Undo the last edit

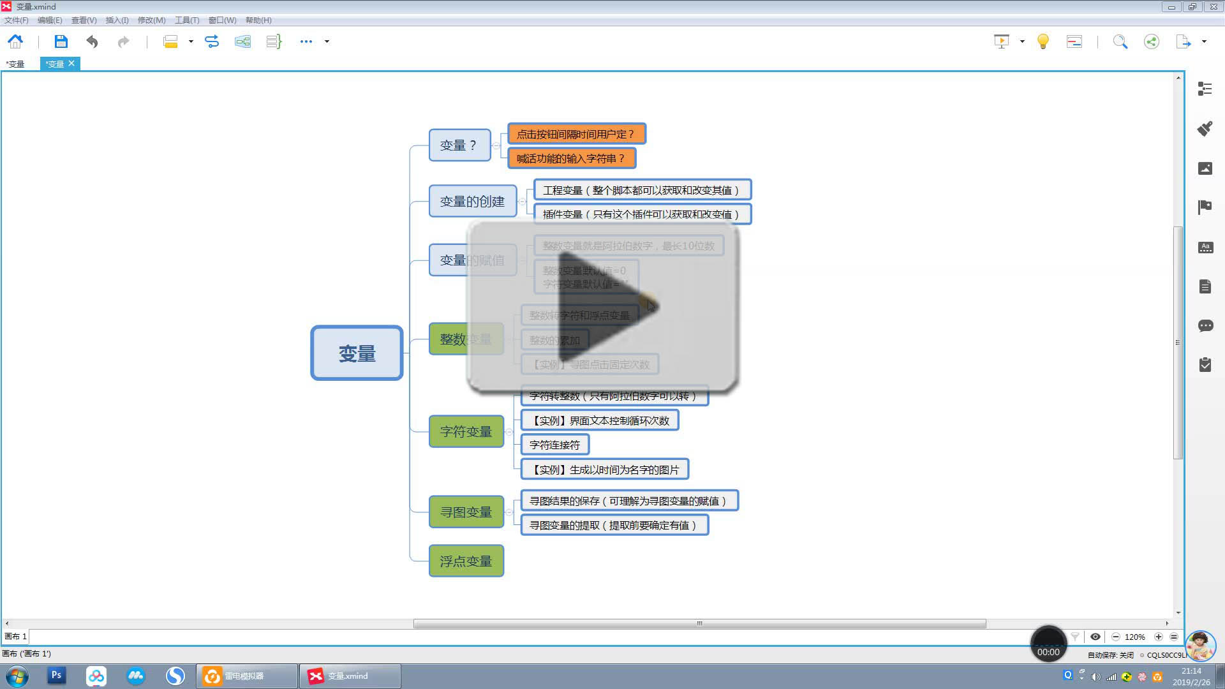pos(93,41)
